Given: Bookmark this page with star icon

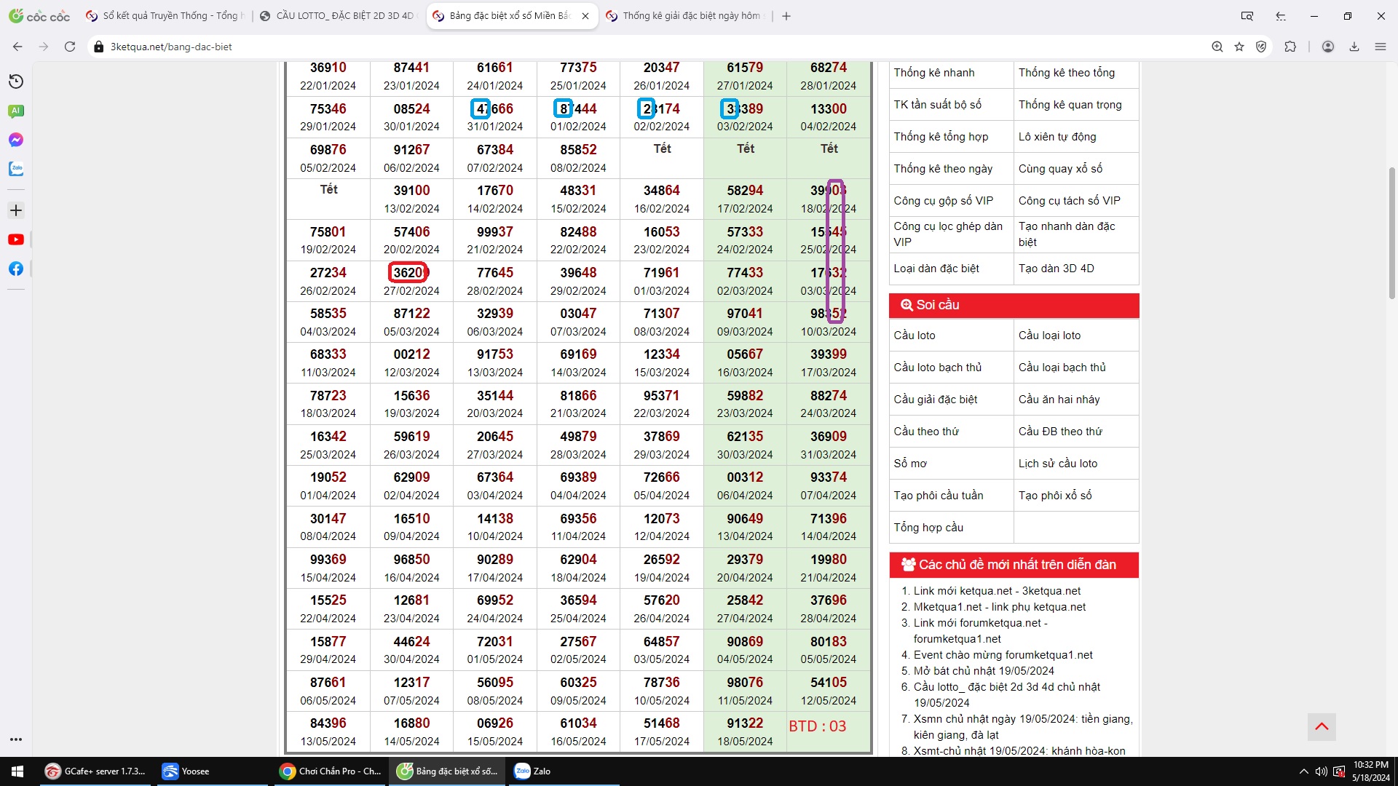Looking at the screenshot, I should [1239, 47].
